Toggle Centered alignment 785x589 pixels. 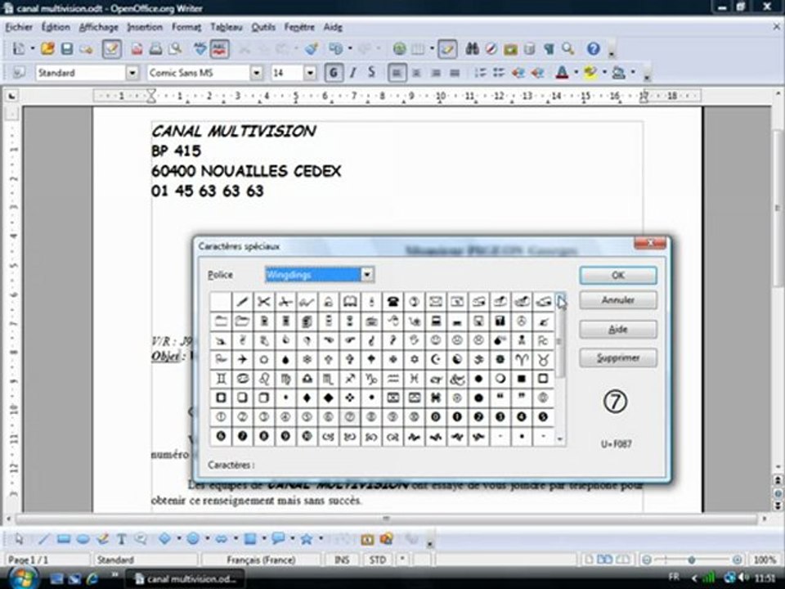click(416, 73)
